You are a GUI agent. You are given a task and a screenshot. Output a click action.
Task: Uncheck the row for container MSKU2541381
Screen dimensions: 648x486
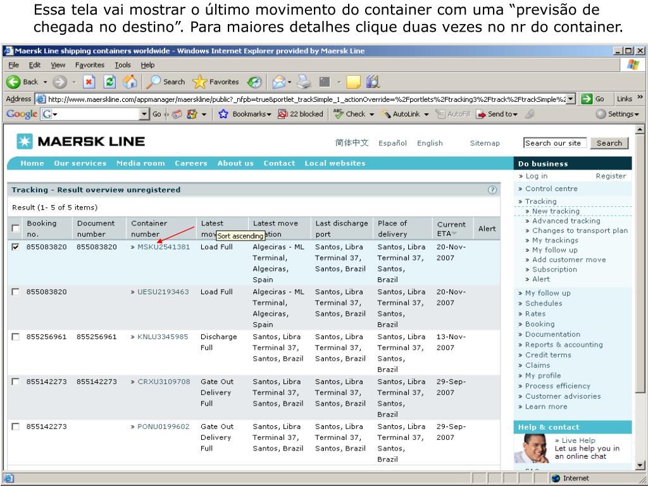coord(16,247)
